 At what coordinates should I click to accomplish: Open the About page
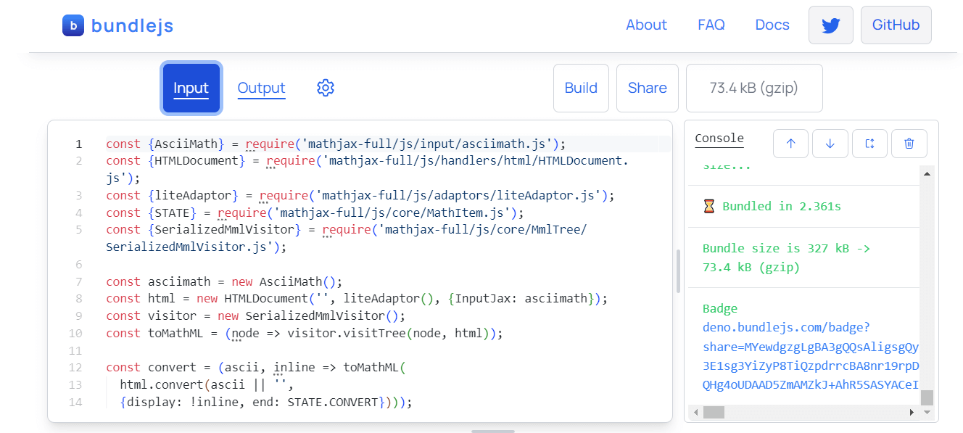[646, 25]
